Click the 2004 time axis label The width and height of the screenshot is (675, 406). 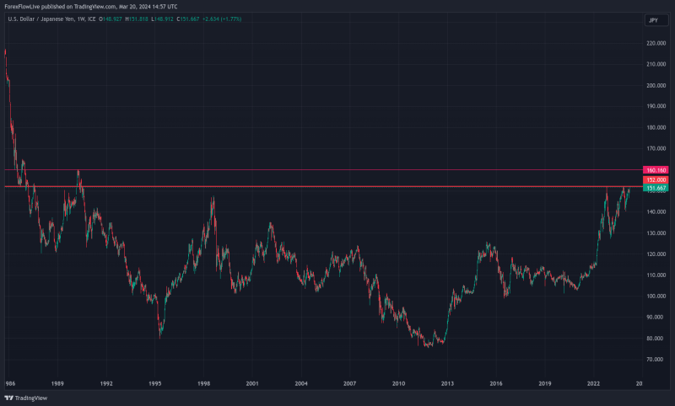(x=301, y=383)
